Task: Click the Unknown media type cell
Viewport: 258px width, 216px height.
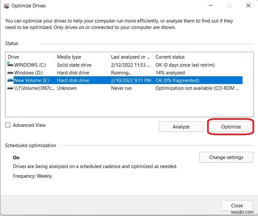Action: click(x=67, y=88)
